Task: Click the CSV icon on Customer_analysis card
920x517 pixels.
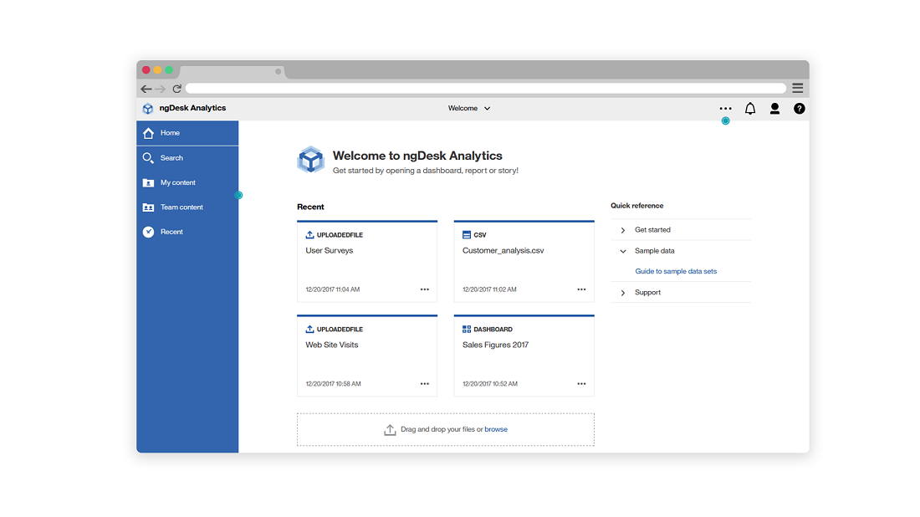Action: click(467, 235)
